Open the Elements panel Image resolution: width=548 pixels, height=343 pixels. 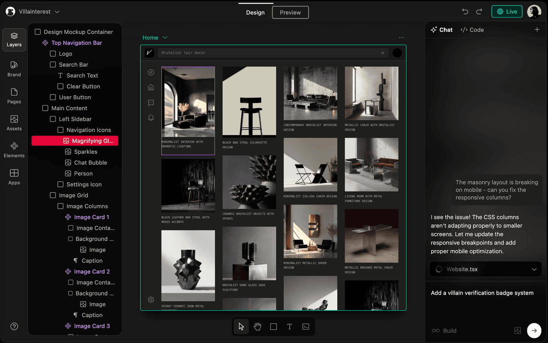coord(14,150)
